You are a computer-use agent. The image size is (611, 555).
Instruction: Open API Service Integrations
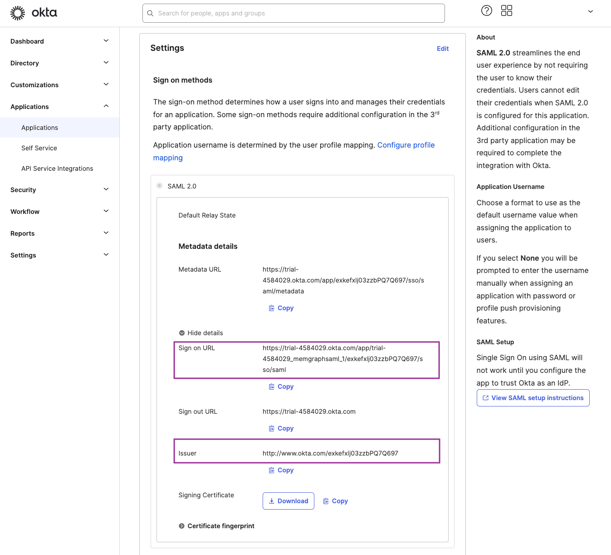59,168
